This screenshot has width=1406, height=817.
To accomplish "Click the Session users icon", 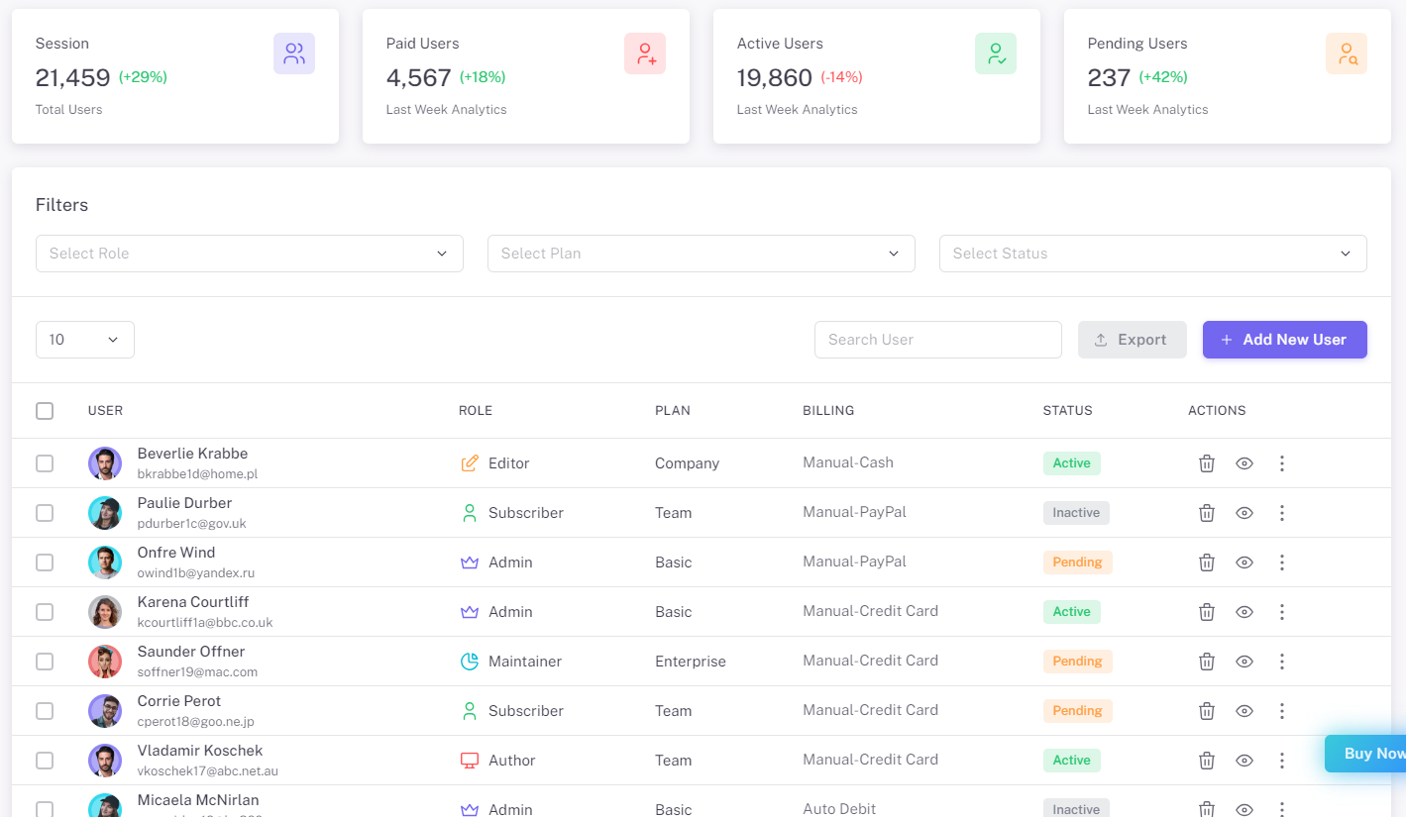I will click(x=294, y=53).
